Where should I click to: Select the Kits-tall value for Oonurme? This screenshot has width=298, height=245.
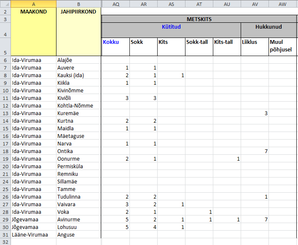(227, 159)
